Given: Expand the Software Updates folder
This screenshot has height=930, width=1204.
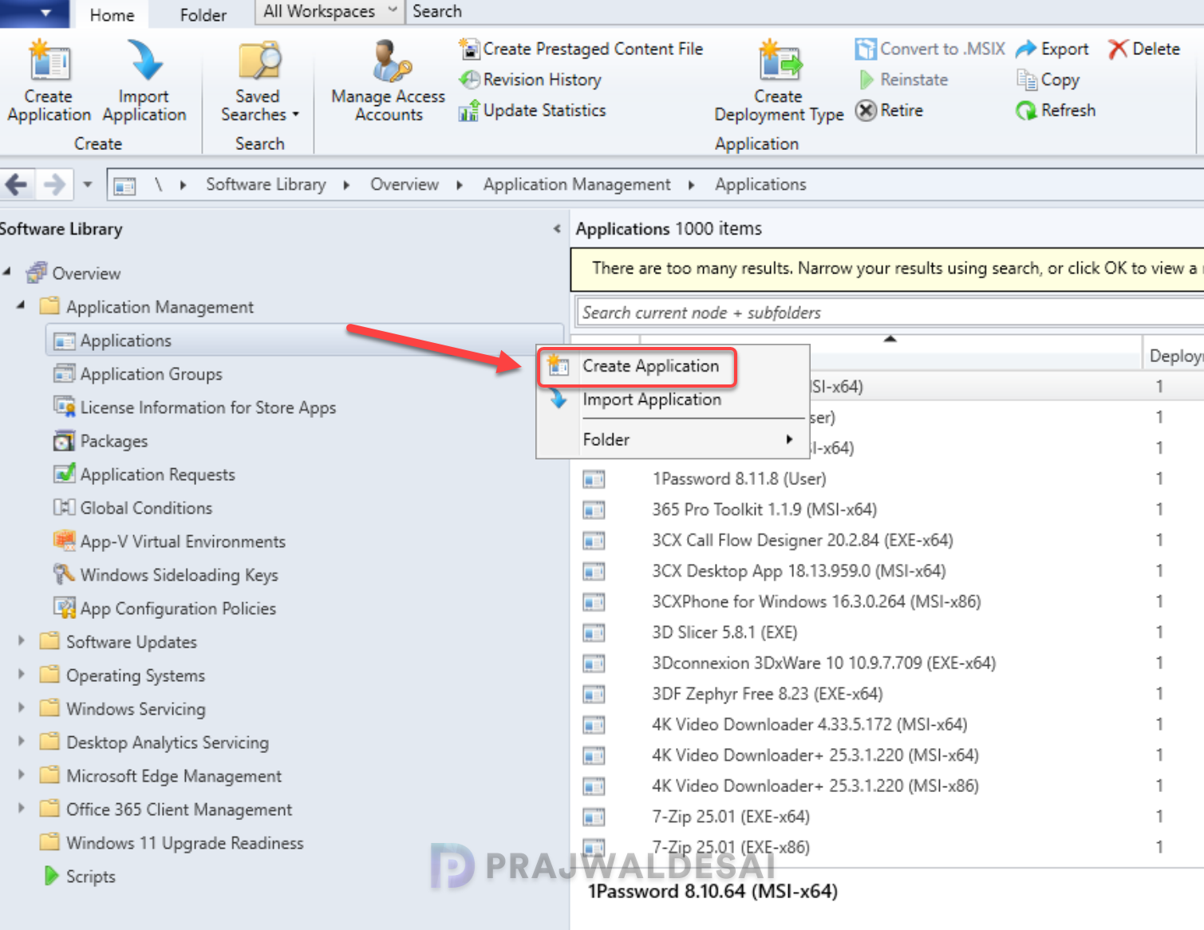Looking at the screenshot, I should point(22,640).
